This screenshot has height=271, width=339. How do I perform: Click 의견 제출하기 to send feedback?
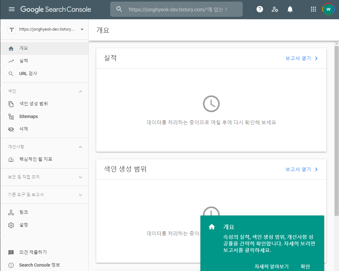[44, 252]
